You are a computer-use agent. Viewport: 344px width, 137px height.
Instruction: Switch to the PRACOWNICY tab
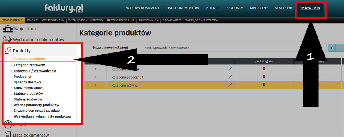coord(148,20)
